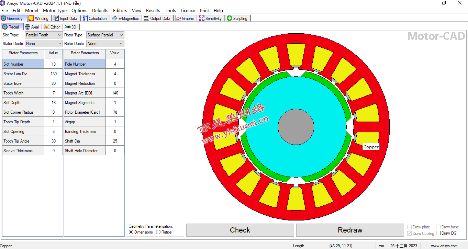Click the Axial sub-tab icon

pos(27,27)
